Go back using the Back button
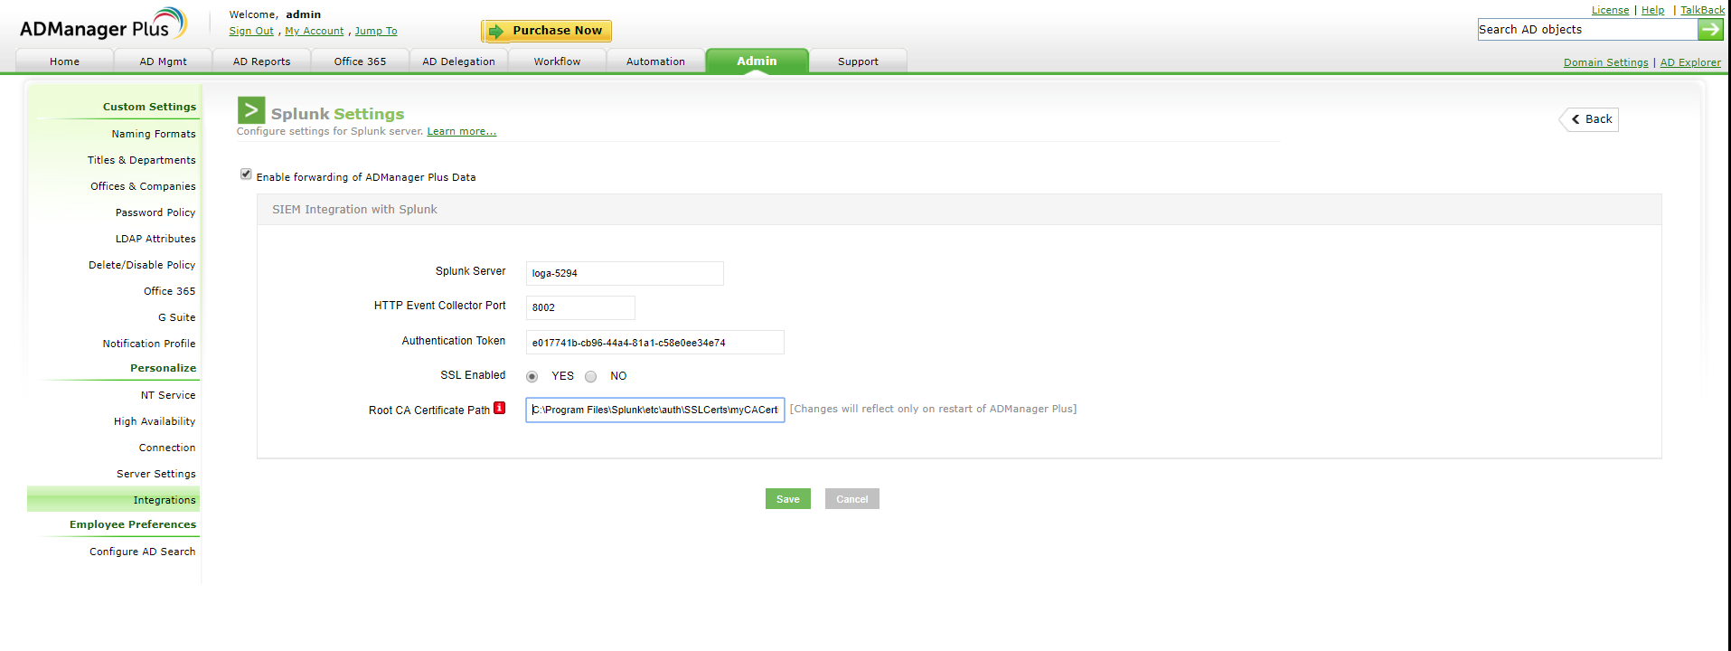 pyautogui.click(x=1591, y=119)
